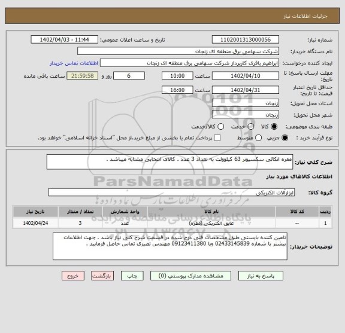The height and width of the screenshot is (333, 345).
Task: Click the response deadline date 1402/04/10 field
Action: pyautogui.click(x=246, y=76)
